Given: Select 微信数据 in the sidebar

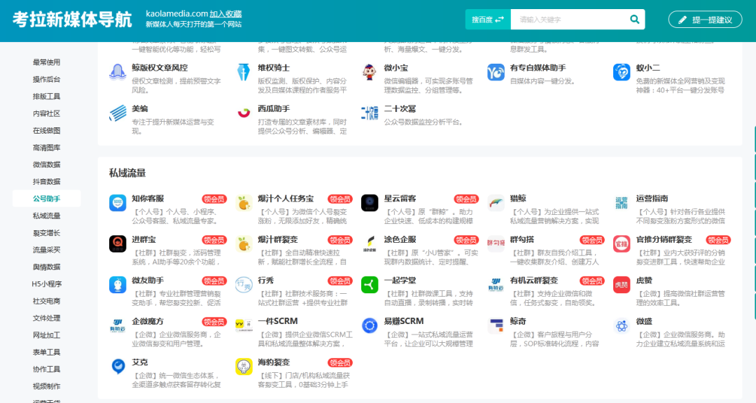Looking at the screenshot, I should (x=47, y=164).
